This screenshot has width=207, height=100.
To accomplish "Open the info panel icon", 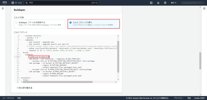I will pos(204,9).
